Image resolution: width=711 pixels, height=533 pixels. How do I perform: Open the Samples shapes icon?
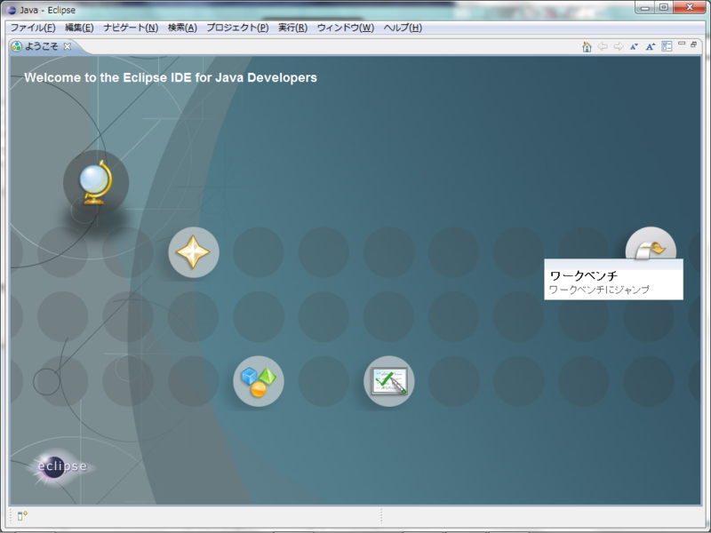[x=259, y=381]
